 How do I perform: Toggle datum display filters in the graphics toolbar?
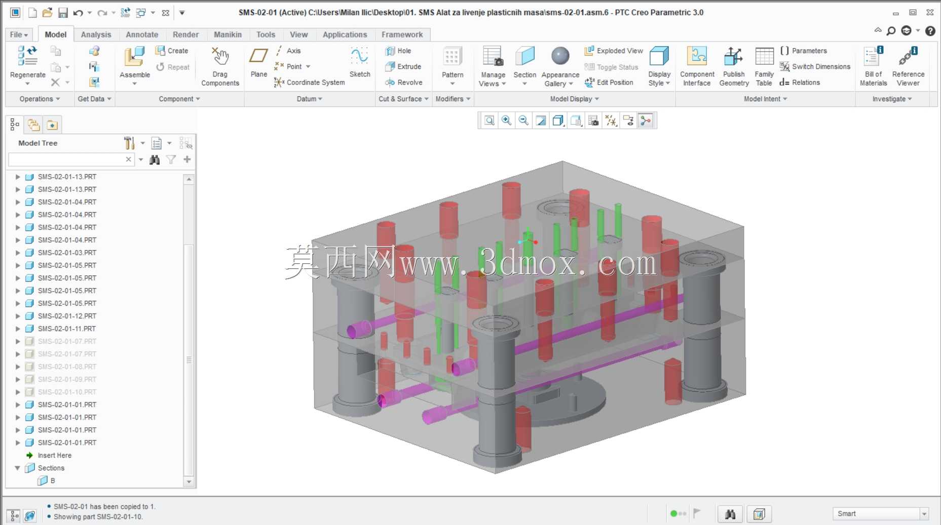point(611,120)
